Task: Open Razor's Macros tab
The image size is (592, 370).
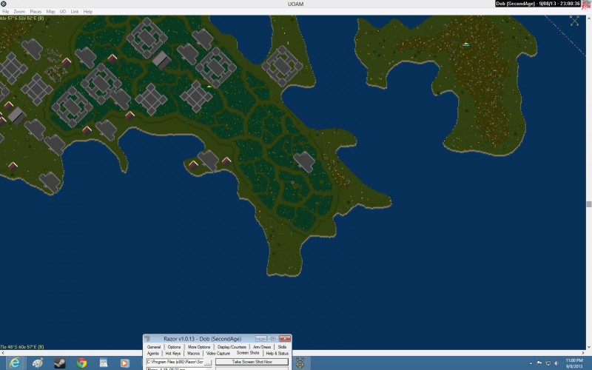Action: pyautogui.click(x=193, y=354)
